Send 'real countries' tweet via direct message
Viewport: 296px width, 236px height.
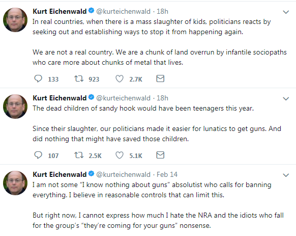[160, 78]
